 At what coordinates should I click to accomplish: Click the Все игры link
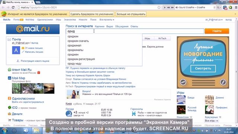pyautogui.click(x=212, y=121)
